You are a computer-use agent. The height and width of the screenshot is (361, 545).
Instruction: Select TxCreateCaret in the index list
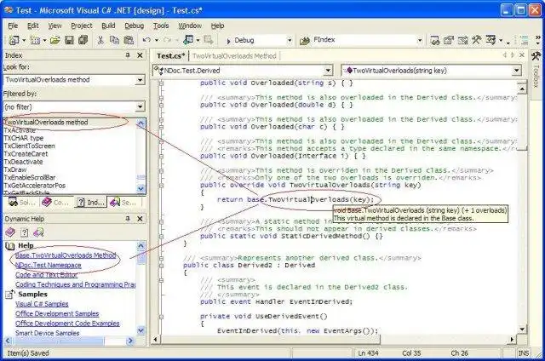coord(26,154)
